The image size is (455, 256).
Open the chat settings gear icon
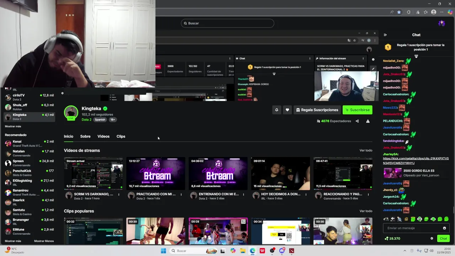[x=432, y=239]
